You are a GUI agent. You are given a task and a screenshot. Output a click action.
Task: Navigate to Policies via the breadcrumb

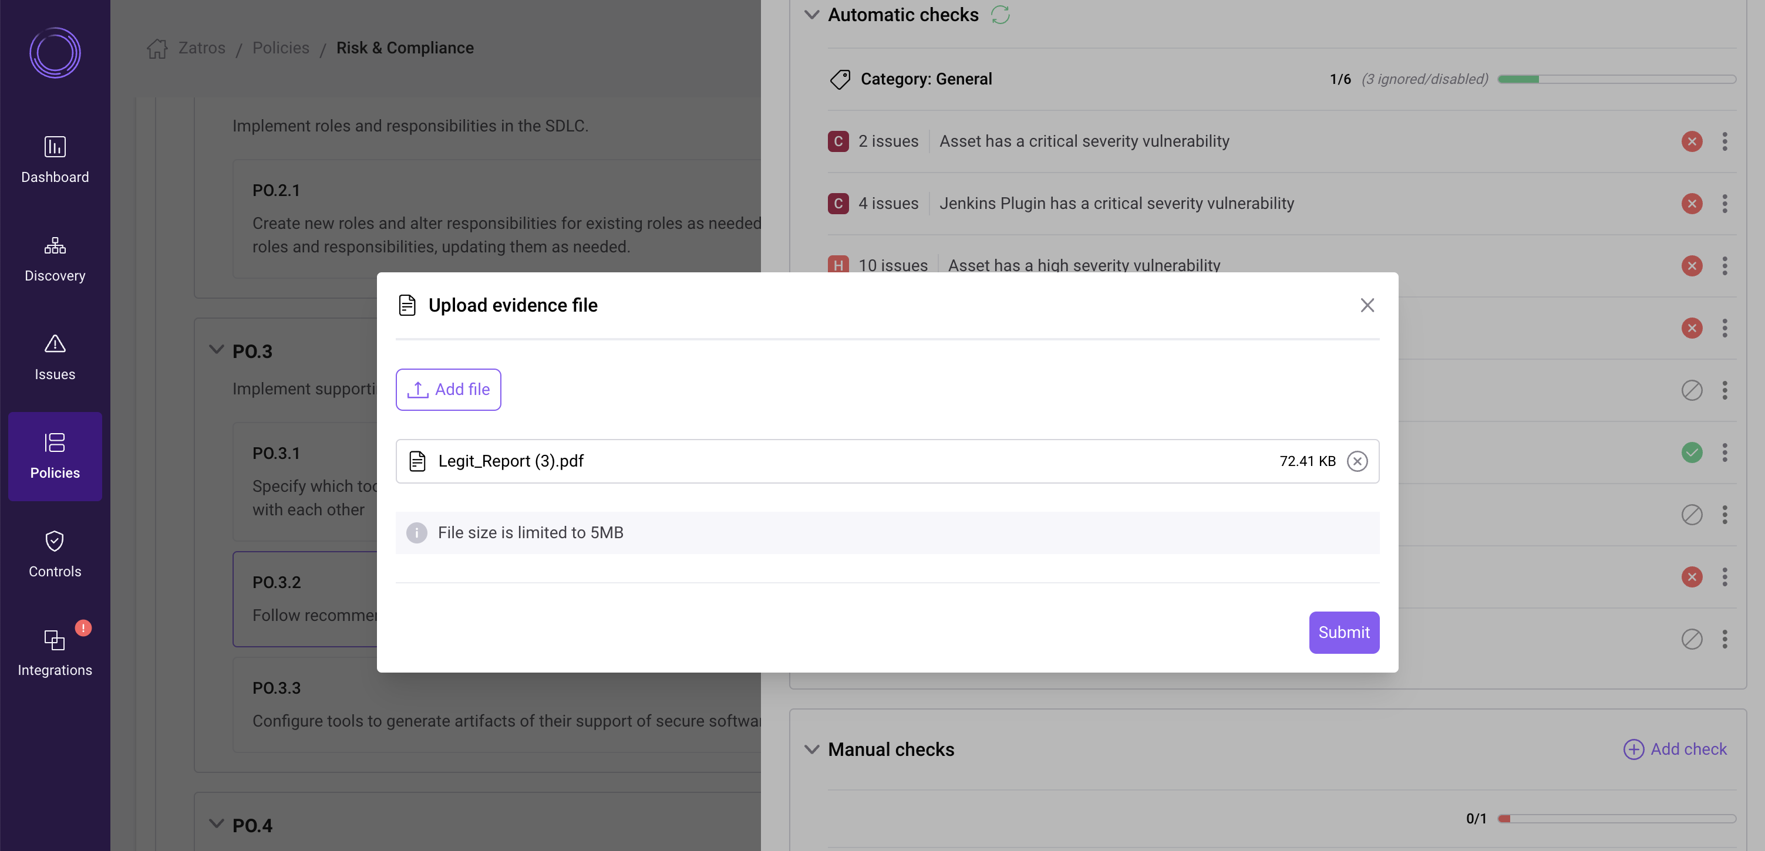tap(280, 47)
